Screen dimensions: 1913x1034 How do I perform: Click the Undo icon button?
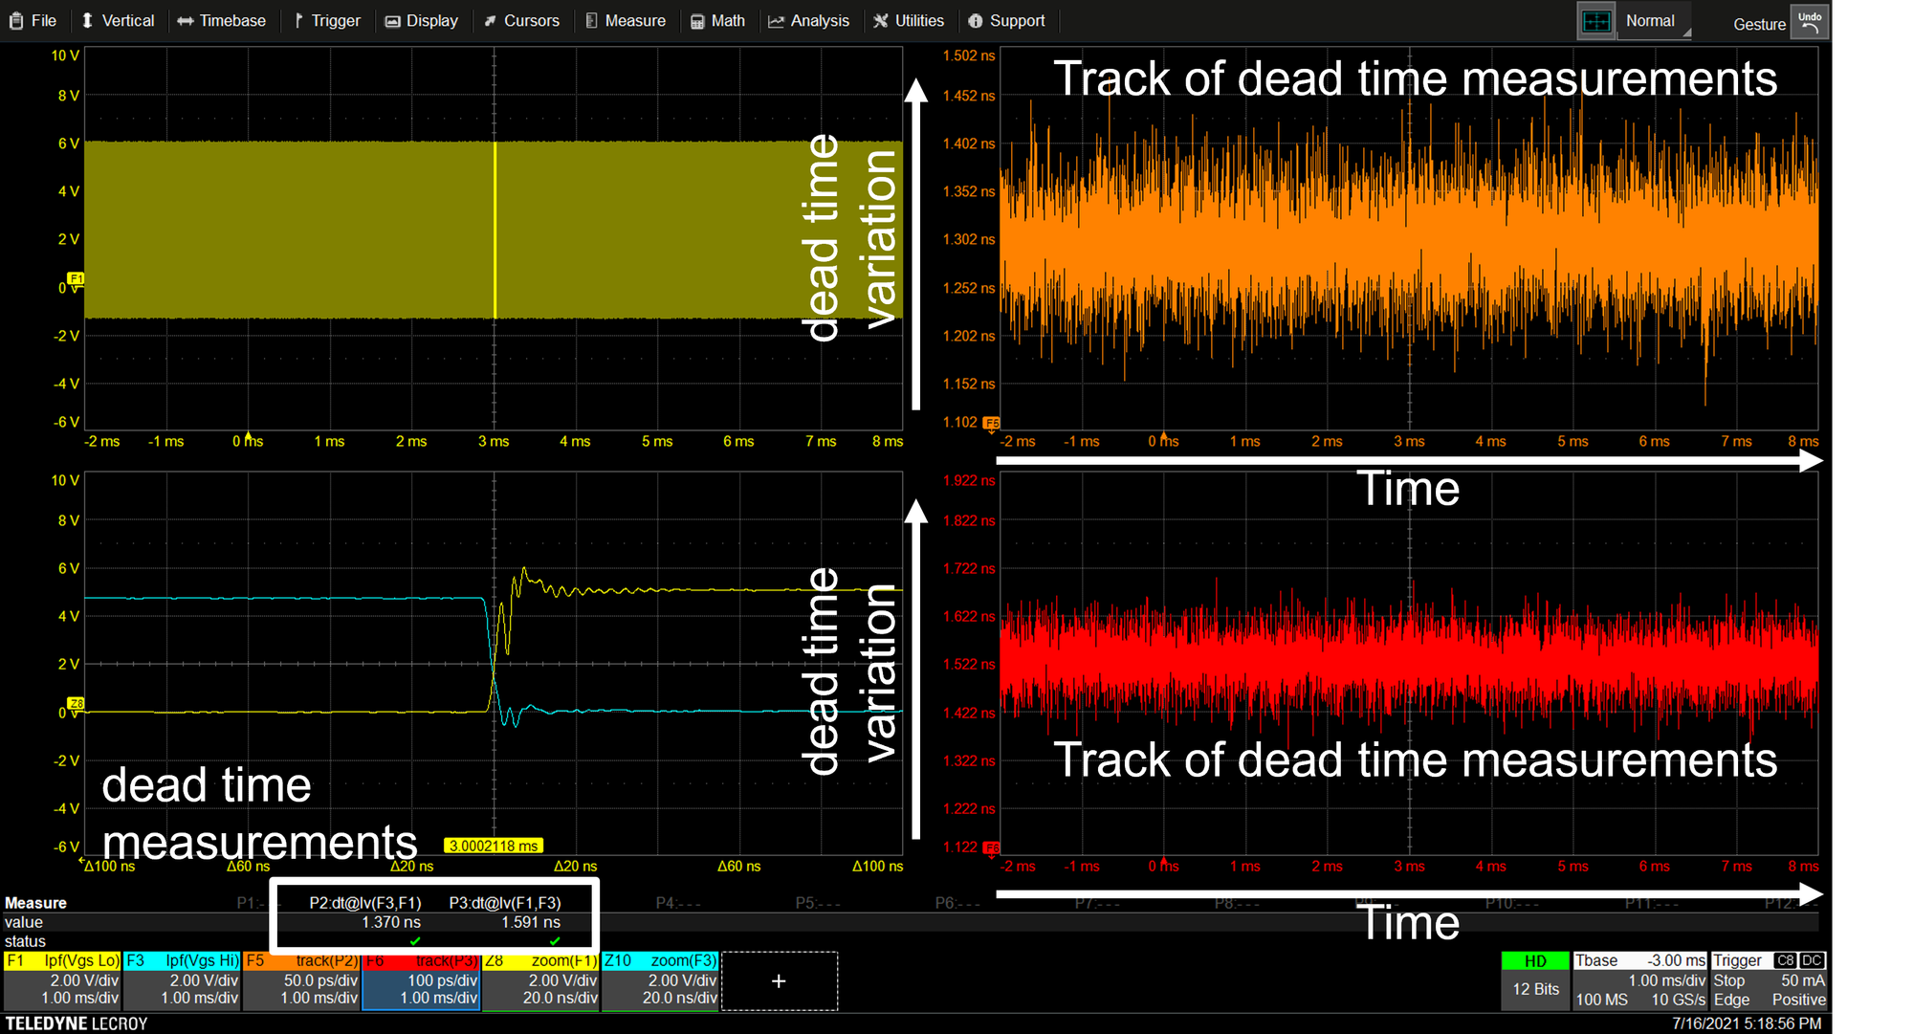point(1810,21)
